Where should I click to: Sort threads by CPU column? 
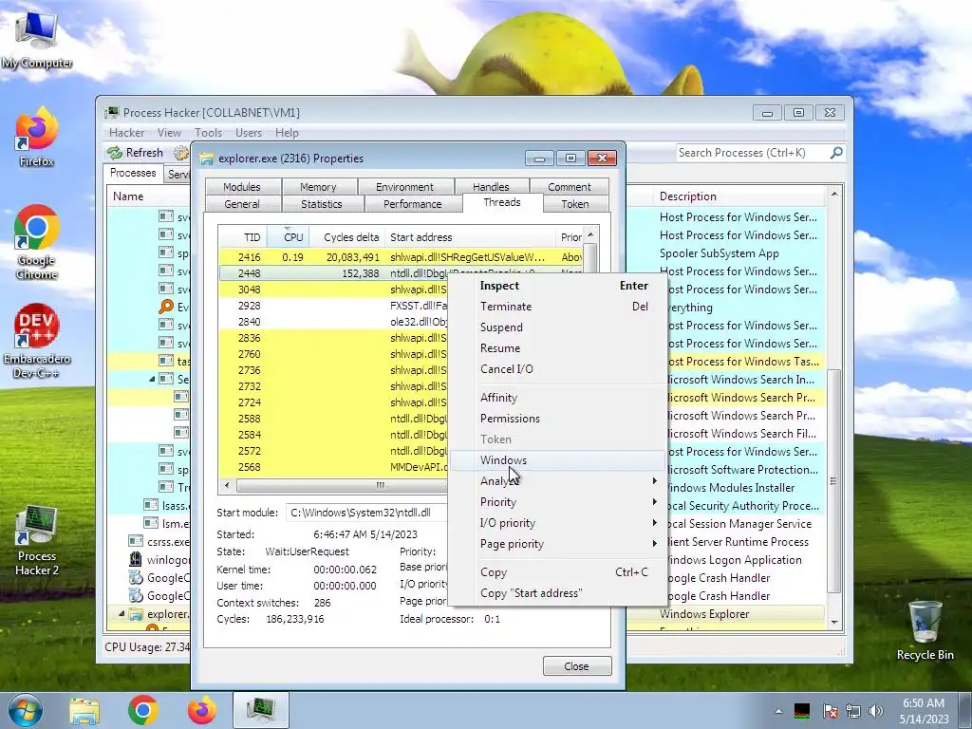tap(289, 236)
